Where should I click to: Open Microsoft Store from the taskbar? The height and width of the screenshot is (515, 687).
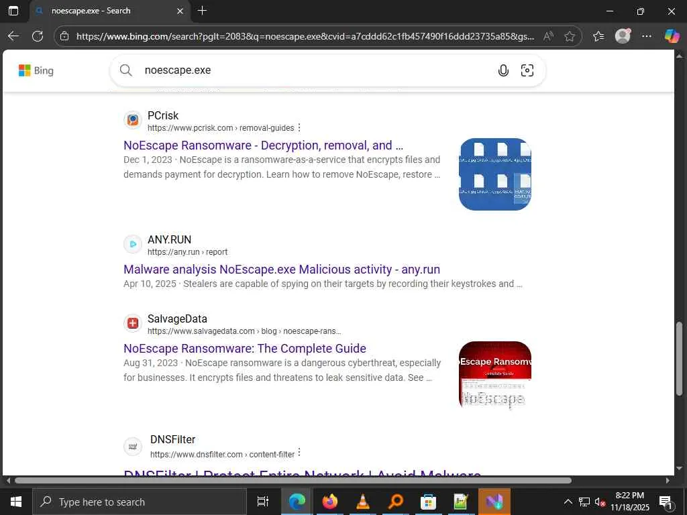click(428, 502)
